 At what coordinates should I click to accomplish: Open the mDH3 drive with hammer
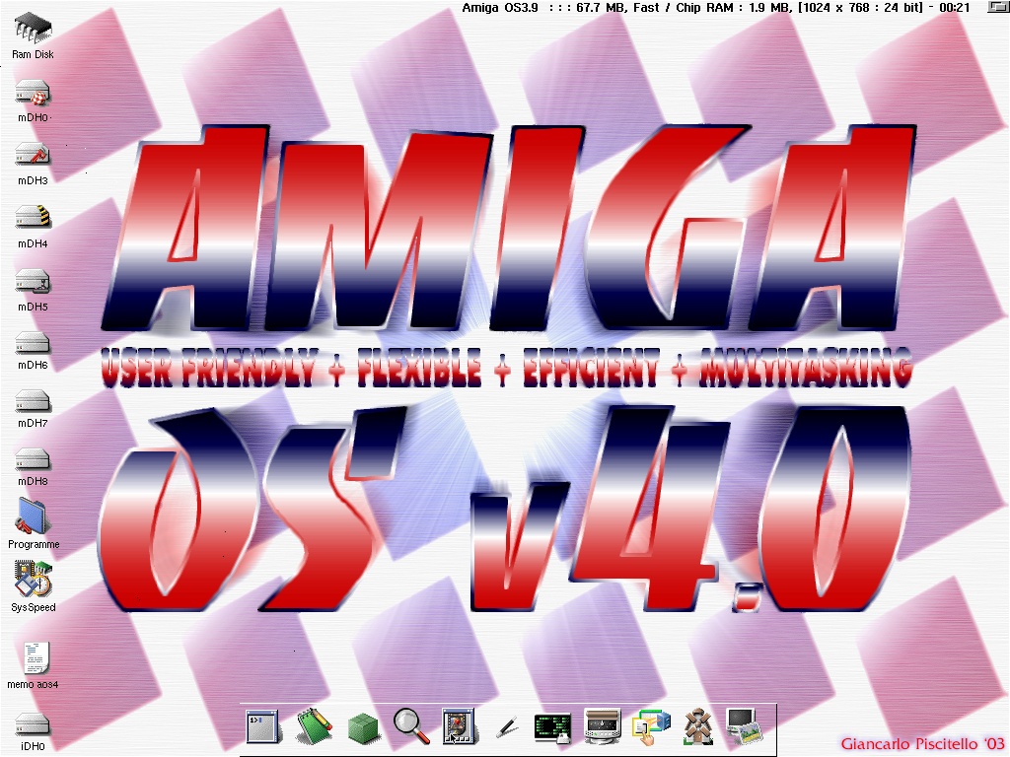point(33,157)
